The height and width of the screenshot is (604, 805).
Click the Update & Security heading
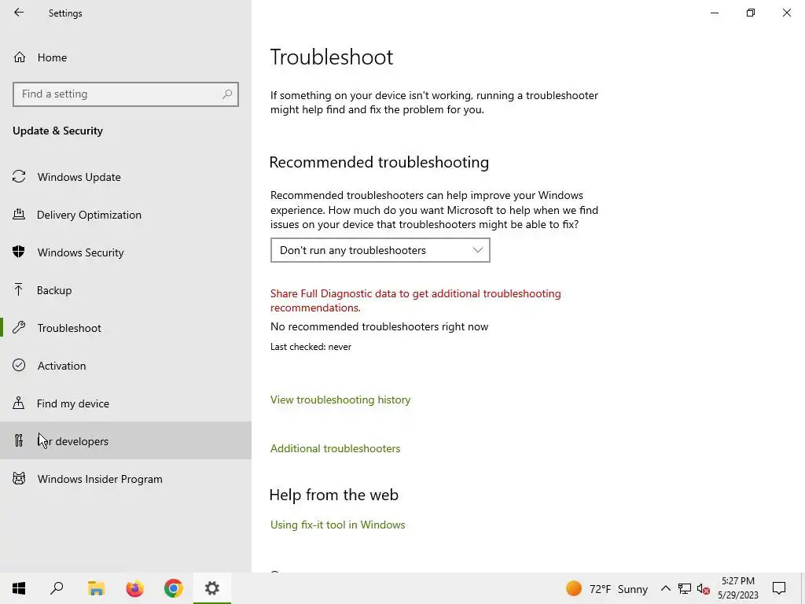tap(57, 131)
